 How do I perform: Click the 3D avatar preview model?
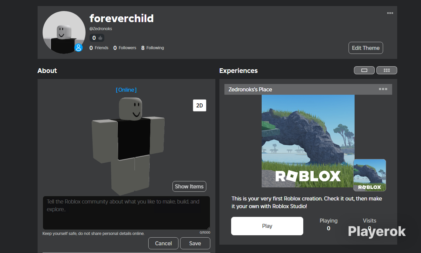pos(128,146)
